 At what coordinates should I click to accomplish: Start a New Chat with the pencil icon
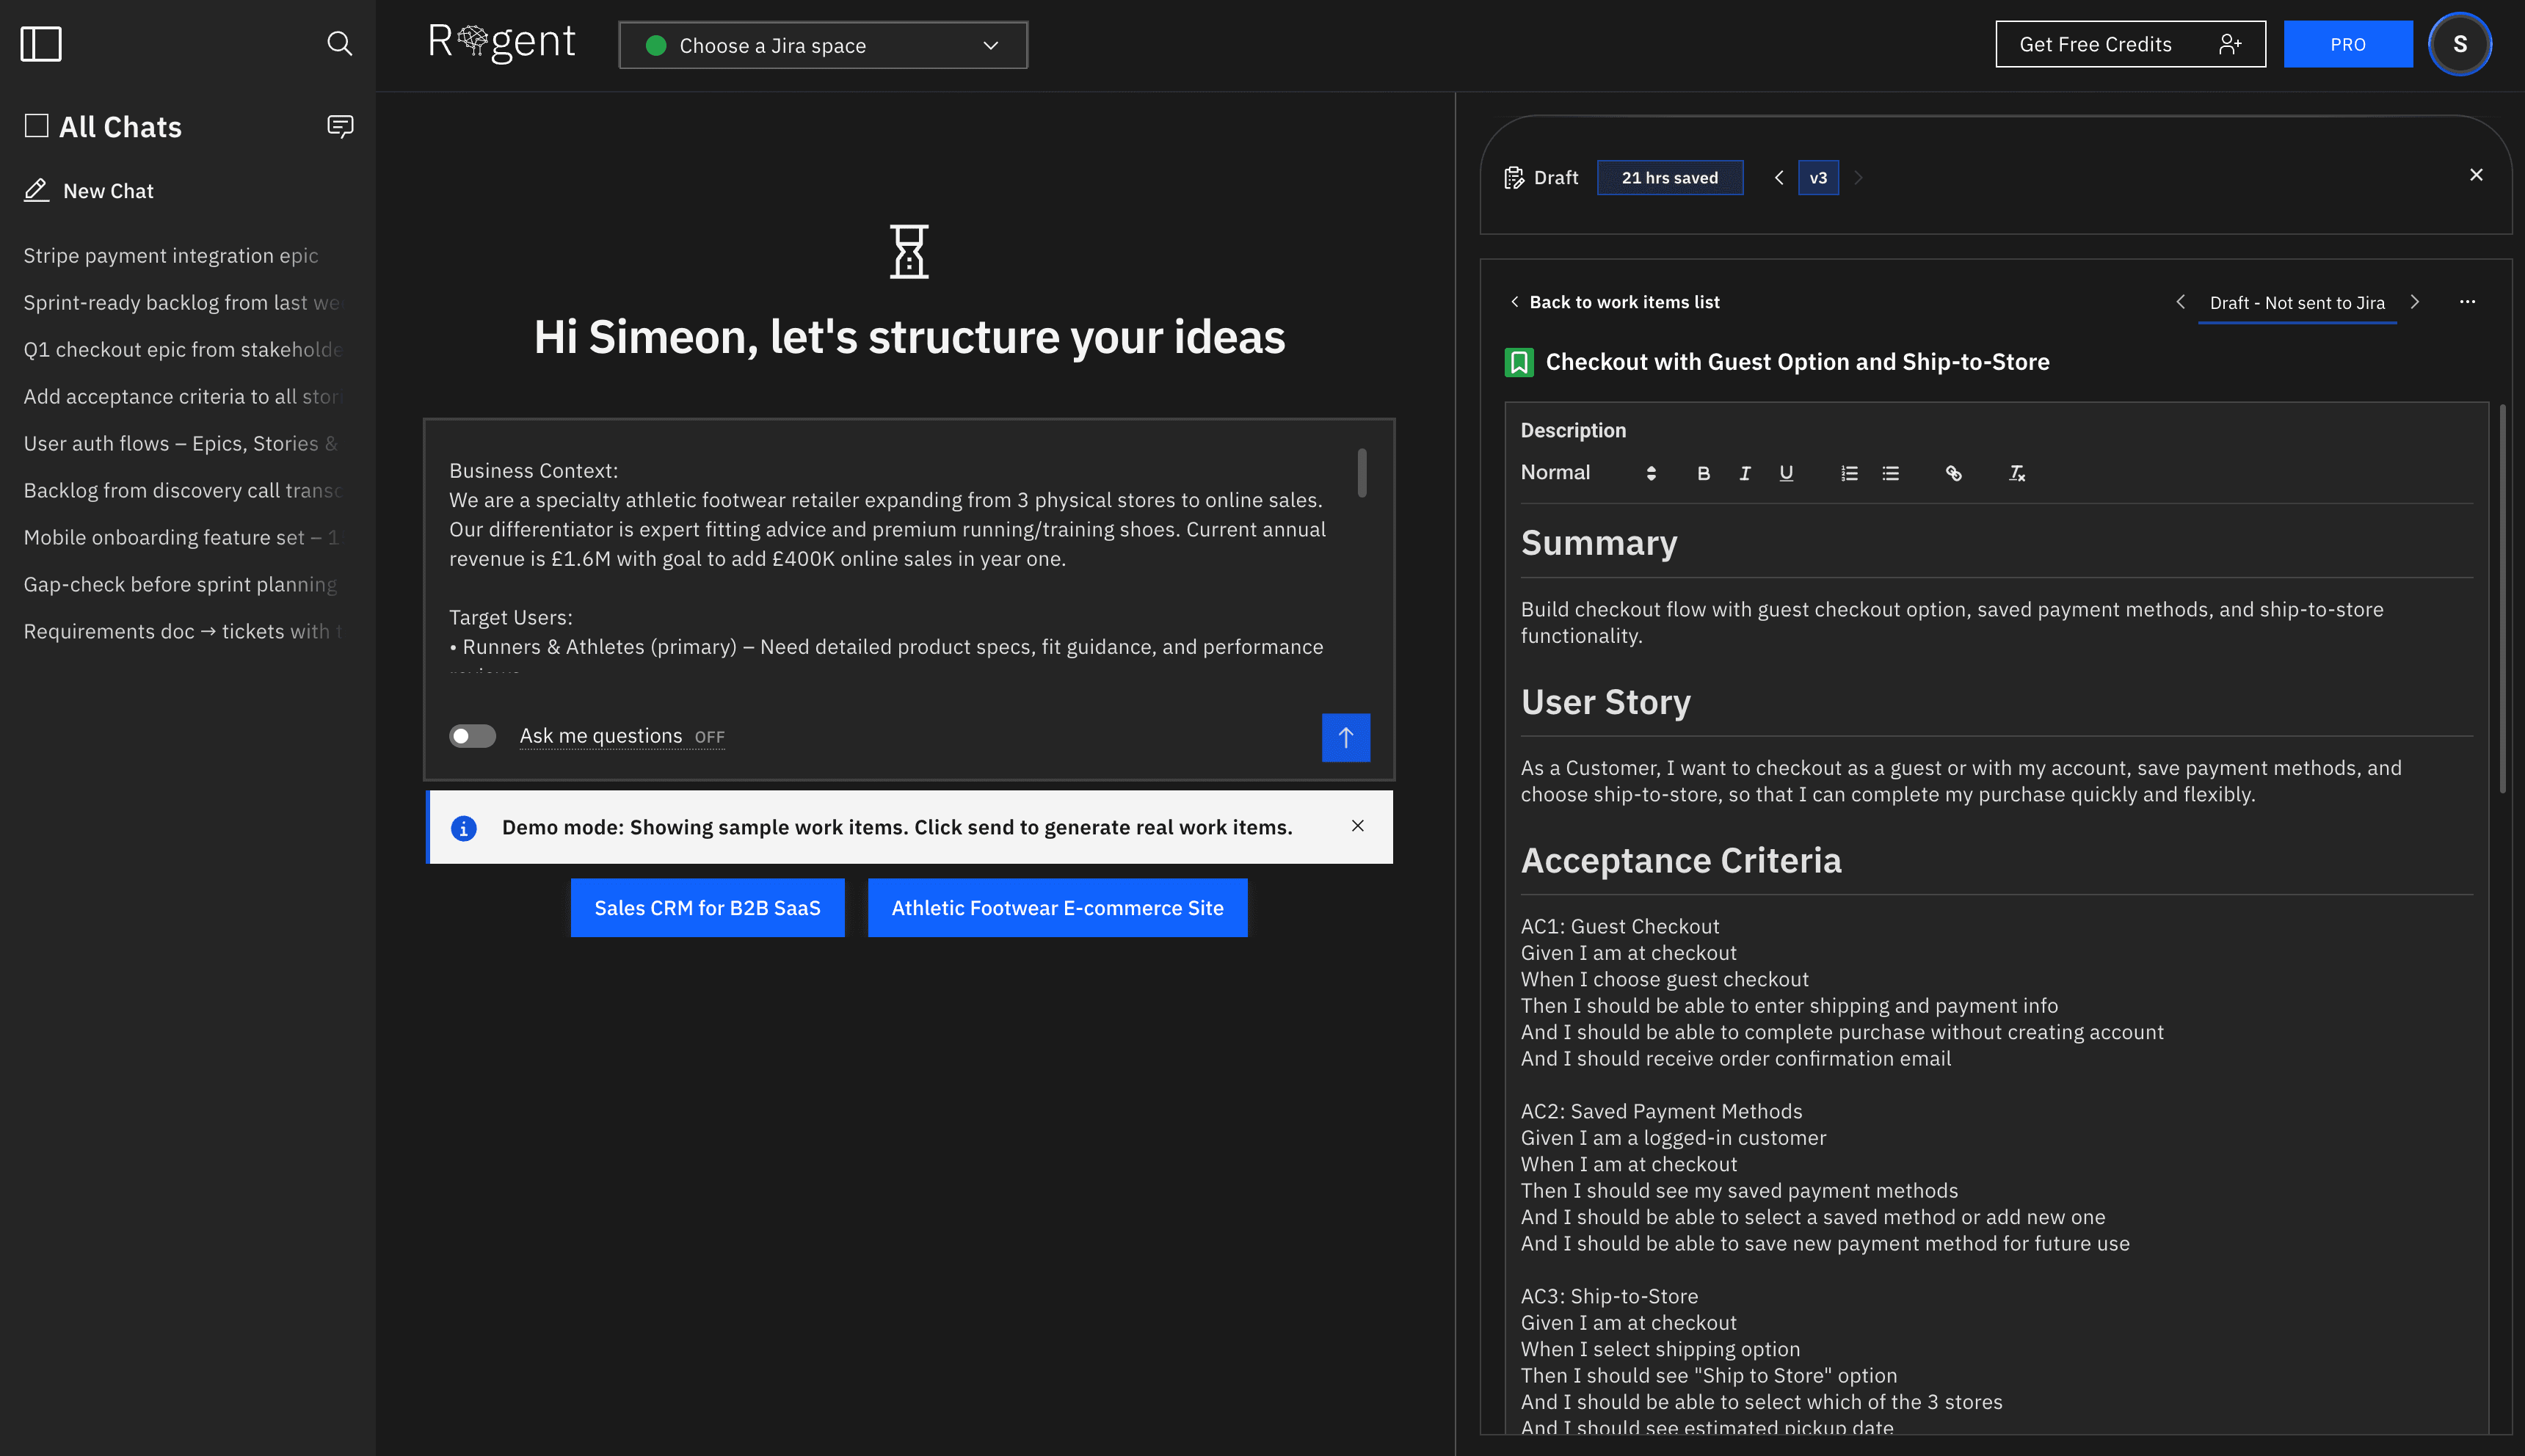37,190
